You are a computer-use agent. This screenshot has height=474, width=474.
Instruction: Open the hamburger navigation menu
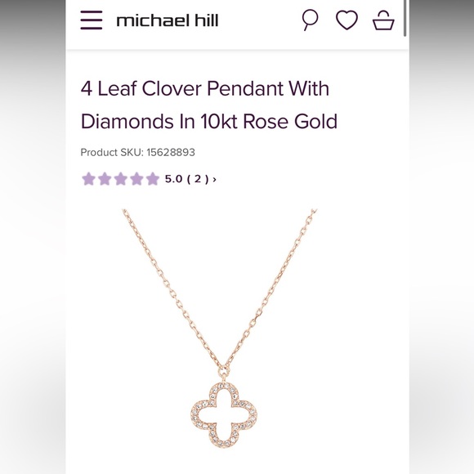tap(92, 20)
